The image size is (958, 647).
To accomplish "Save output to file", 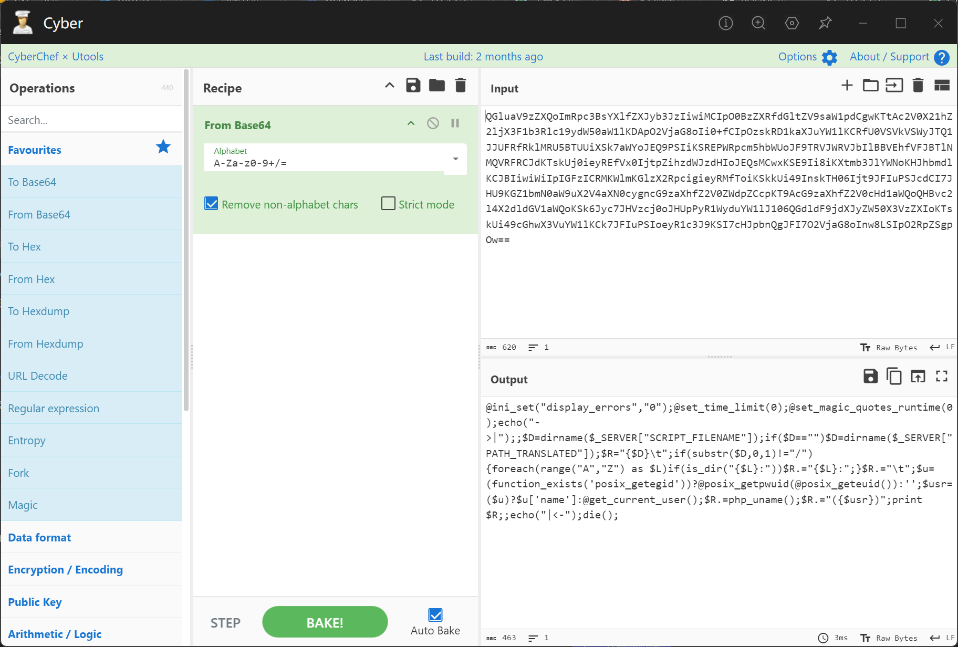I will [871, 376].
